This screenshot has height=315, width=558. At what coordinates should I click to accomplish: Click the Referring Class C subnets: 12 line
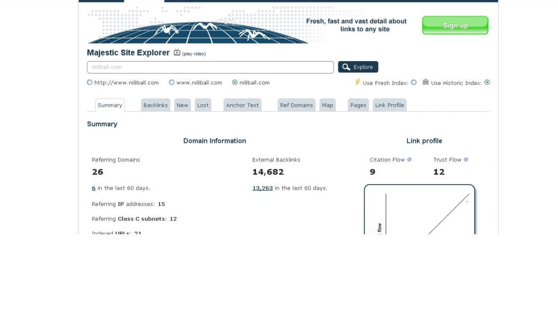(134, 219)
